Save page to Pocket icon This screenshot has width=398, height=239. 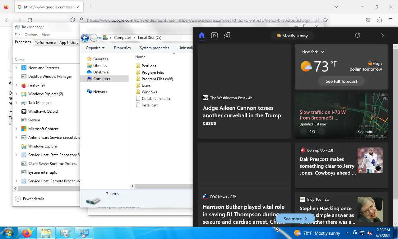coord(368,20)
